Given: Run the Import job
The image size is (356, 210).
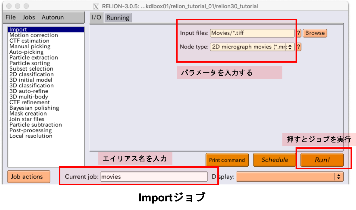Looking at the screenshot, I should [322, 160].
